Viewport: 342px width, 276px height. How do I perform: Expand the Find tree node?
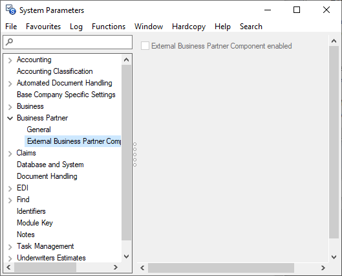[x=10, y=200]
